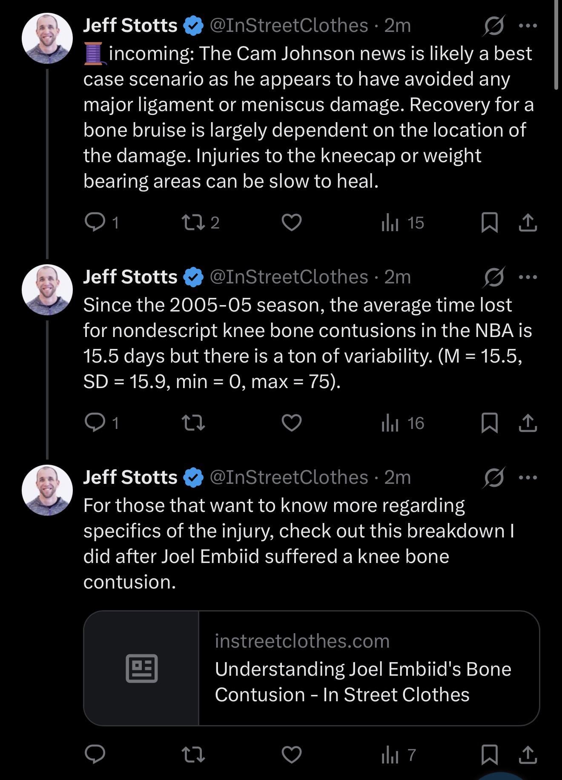
Task: Open Jeff Stotts profile from first tweet name
Action: pyautogui.click(x=130, y=26)
